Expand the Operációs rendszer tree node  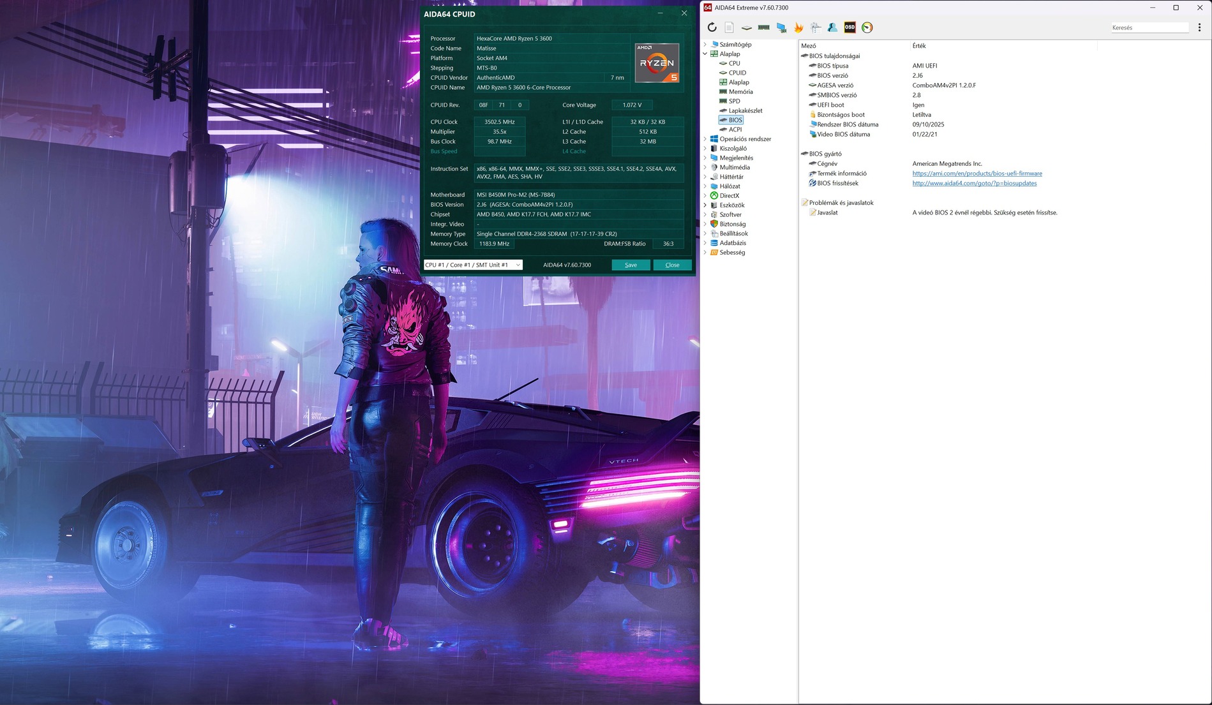pos(705,139)
